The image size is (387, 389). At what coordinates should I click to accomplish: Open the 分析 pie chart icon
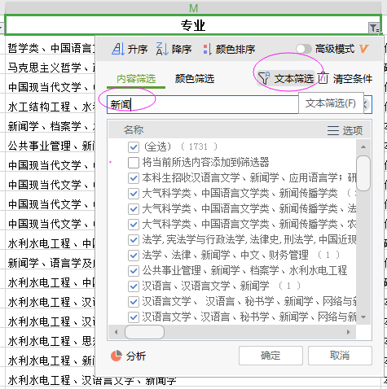pos(117,356)
